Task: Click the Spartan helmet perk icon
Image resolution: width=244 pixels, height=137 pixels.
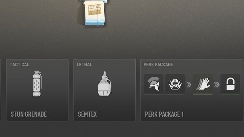Action: click(154, 84)
